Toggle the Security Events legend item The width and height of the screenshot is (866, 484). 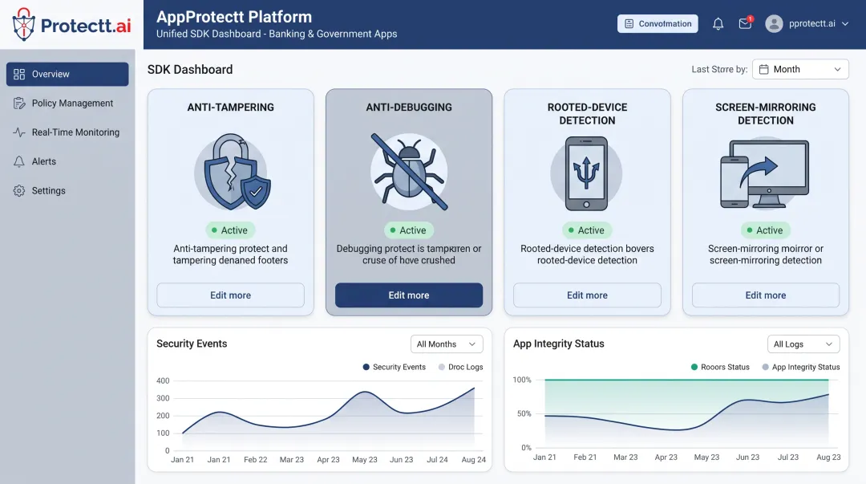coord(395,367)
